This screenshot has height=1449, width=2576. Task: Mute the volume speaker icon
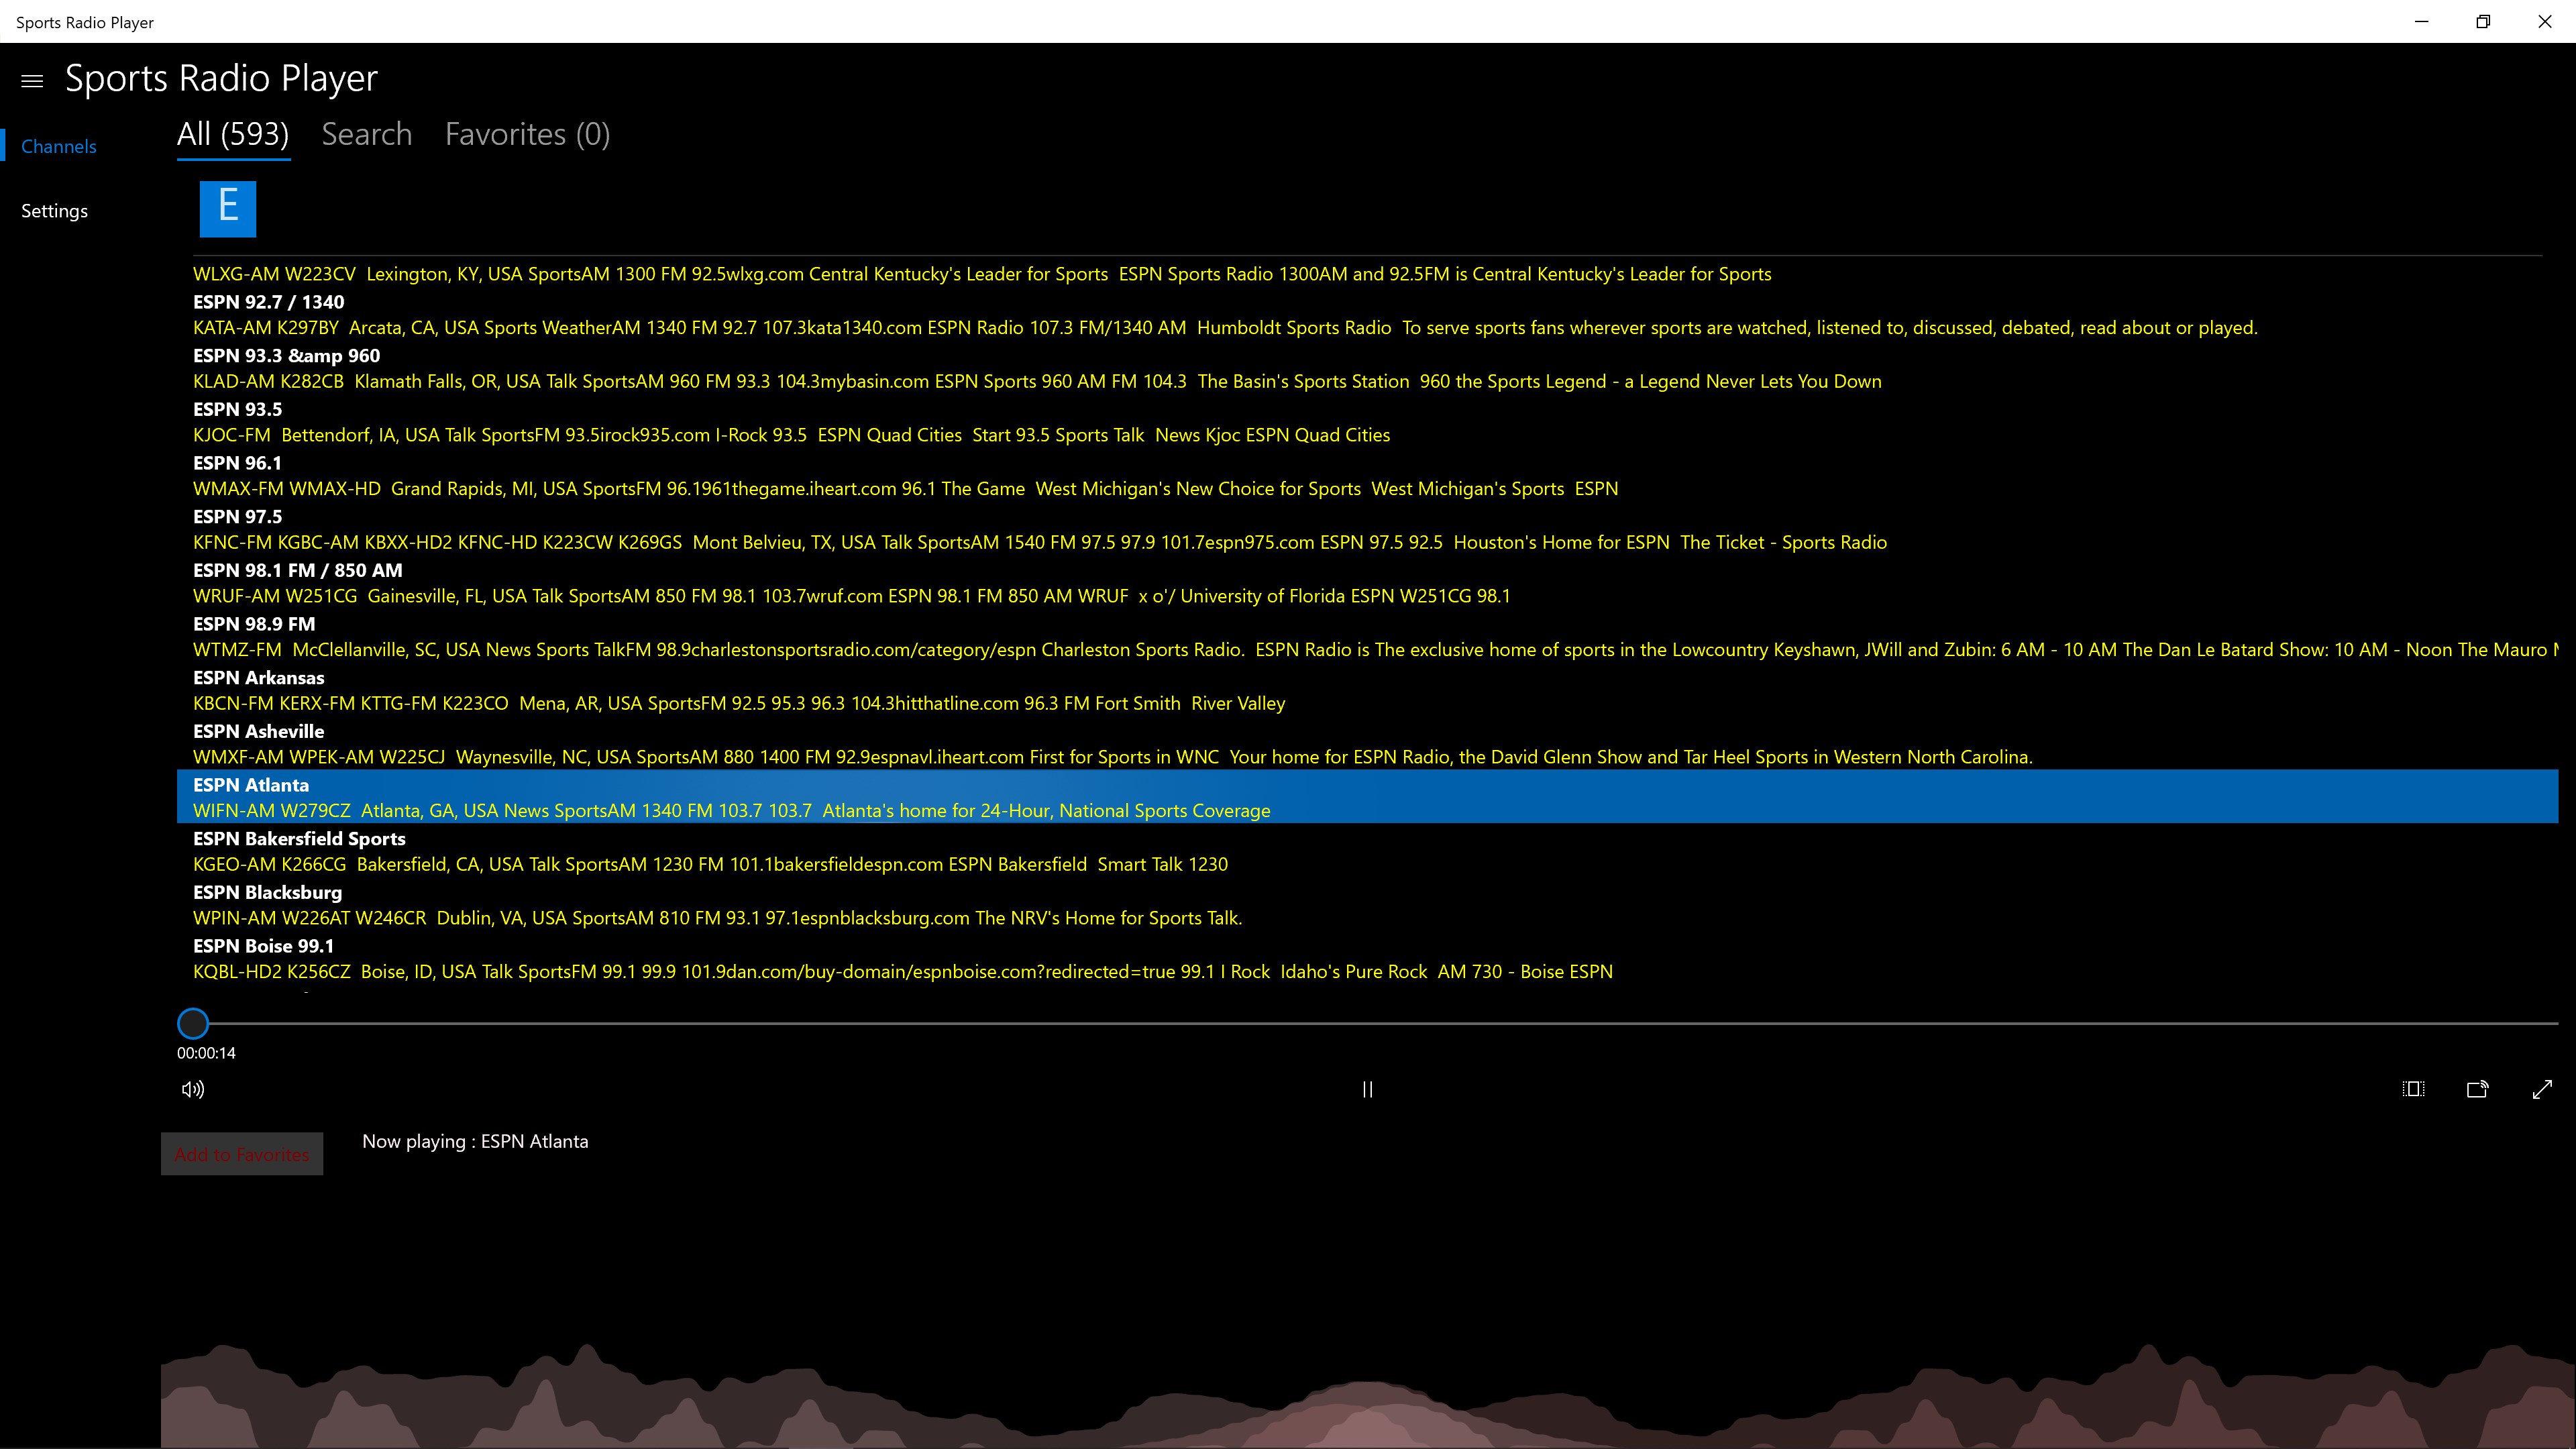tap(193, 1089)
